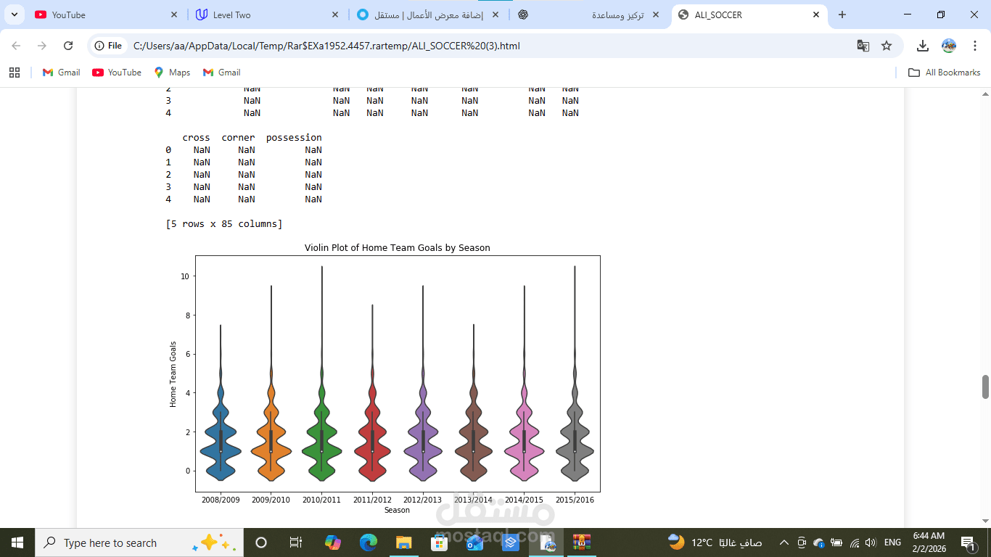Click the browser profile avatar
This screenshot has width=991, height=557.
point(949,45)
